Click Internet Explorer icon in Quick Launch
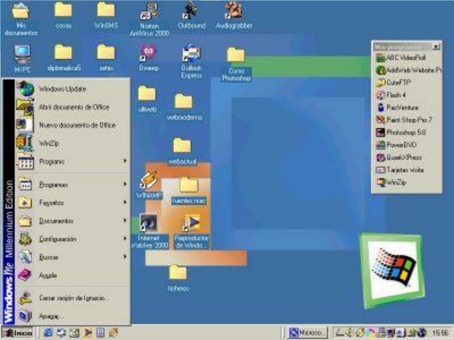This screenshot has width=454, height=340. 48,332
